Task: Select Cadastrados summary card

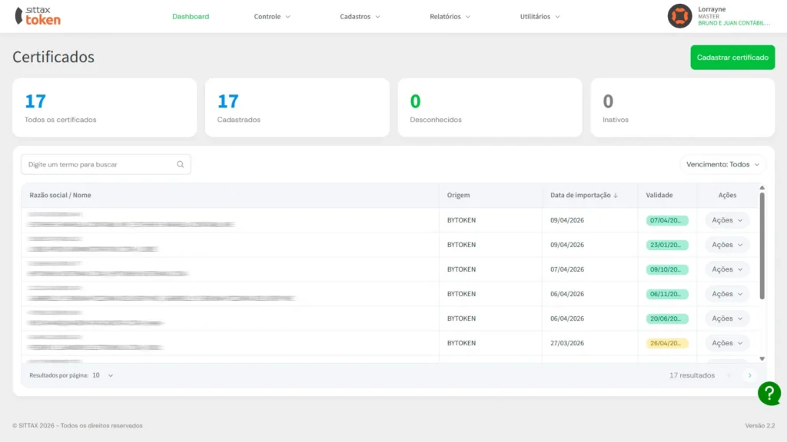Action: tap(297, 107)
